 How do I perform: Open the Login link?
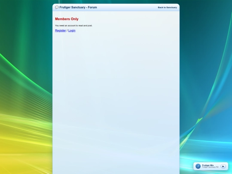tap(72, 31)
